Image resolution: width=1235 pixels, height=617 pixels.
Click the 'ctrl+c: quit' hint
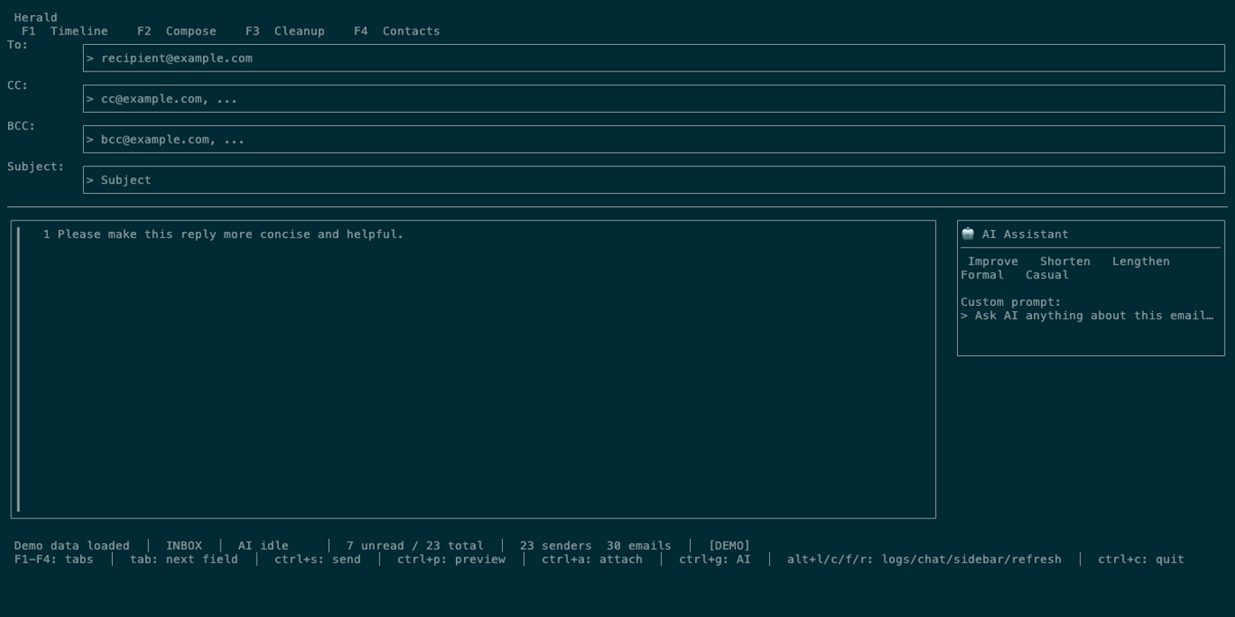point(1141,559)
